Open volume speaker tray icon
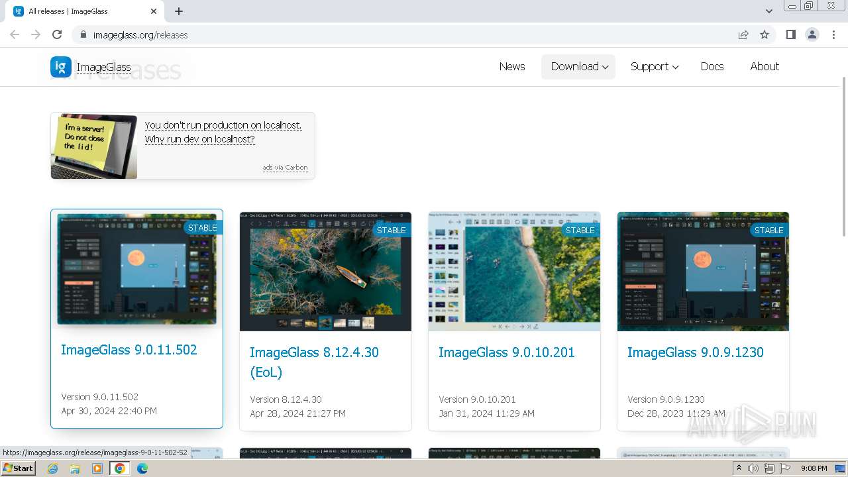The image size is (848, 477). tap(753, 468)
